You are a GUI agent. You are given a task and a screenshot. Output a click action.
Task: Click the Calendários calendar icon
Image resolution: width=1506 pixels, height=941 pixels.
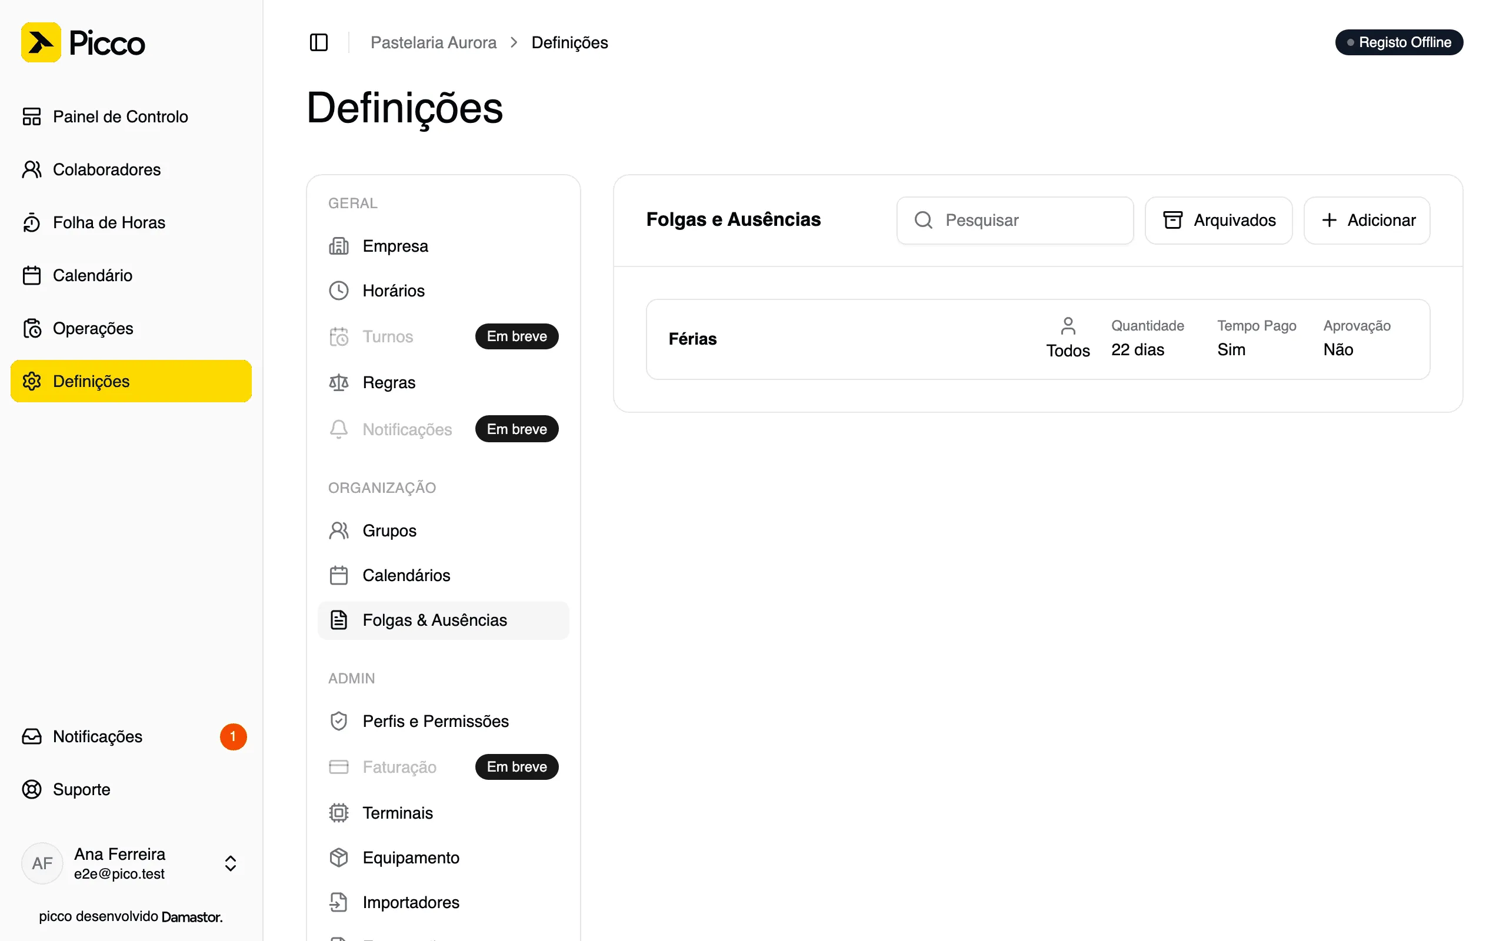[338, 575]
